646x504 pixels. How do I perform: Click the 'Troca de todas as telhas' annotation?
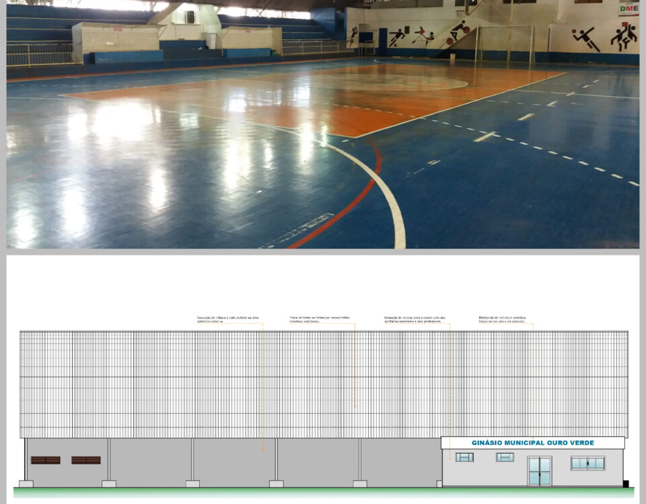320,319
